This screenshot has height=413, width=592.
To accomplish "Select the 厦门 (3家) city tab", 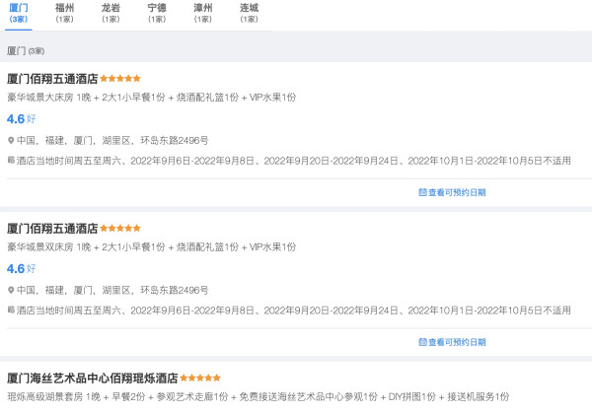I will click(x=18, y=13).
